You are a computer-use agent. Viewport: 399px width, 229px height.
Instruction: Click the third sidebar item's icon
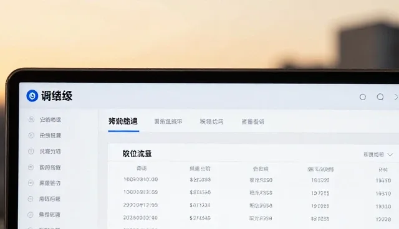31,151
